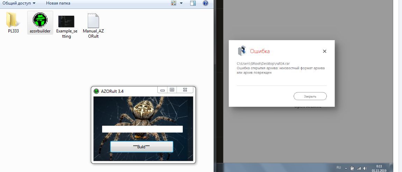This screenshot has height=172, width=402.
Task: Select the Example_setting image thumbnail
Action: point(66,22)
